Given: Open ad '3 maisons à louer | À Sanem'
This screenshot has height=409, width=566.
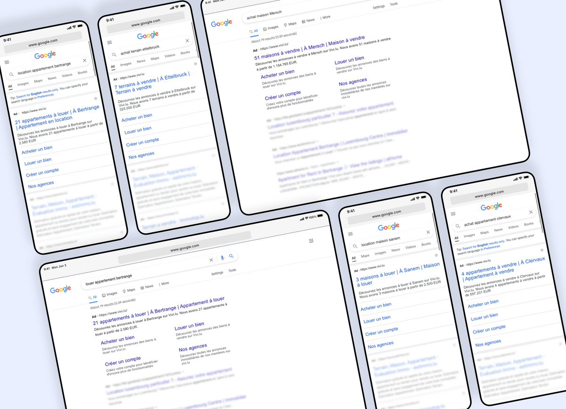Looking at the screenshot, I should pos(398,274).
